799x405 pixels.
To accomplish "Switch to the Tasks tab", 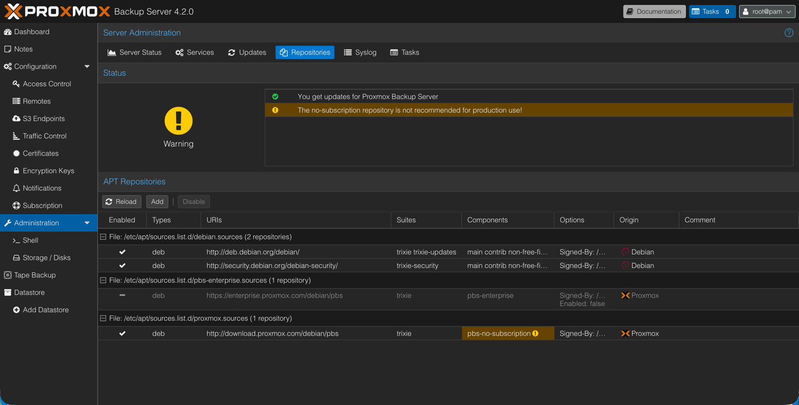I will click(x=405, y=52).
